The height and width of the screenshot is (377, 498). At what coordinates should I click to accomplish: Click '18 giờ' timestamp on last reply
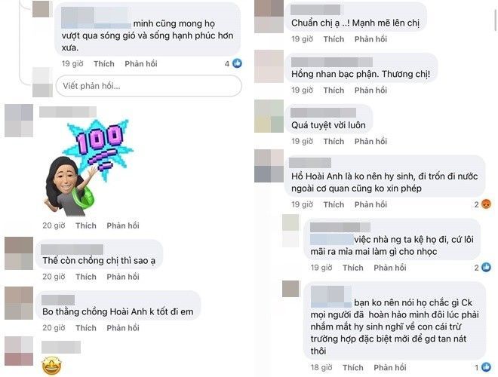point(321,367)
